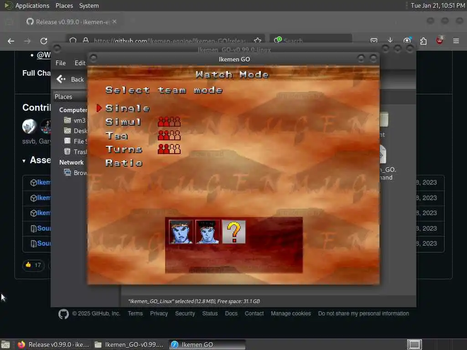Open the Docs footer link

231,314
